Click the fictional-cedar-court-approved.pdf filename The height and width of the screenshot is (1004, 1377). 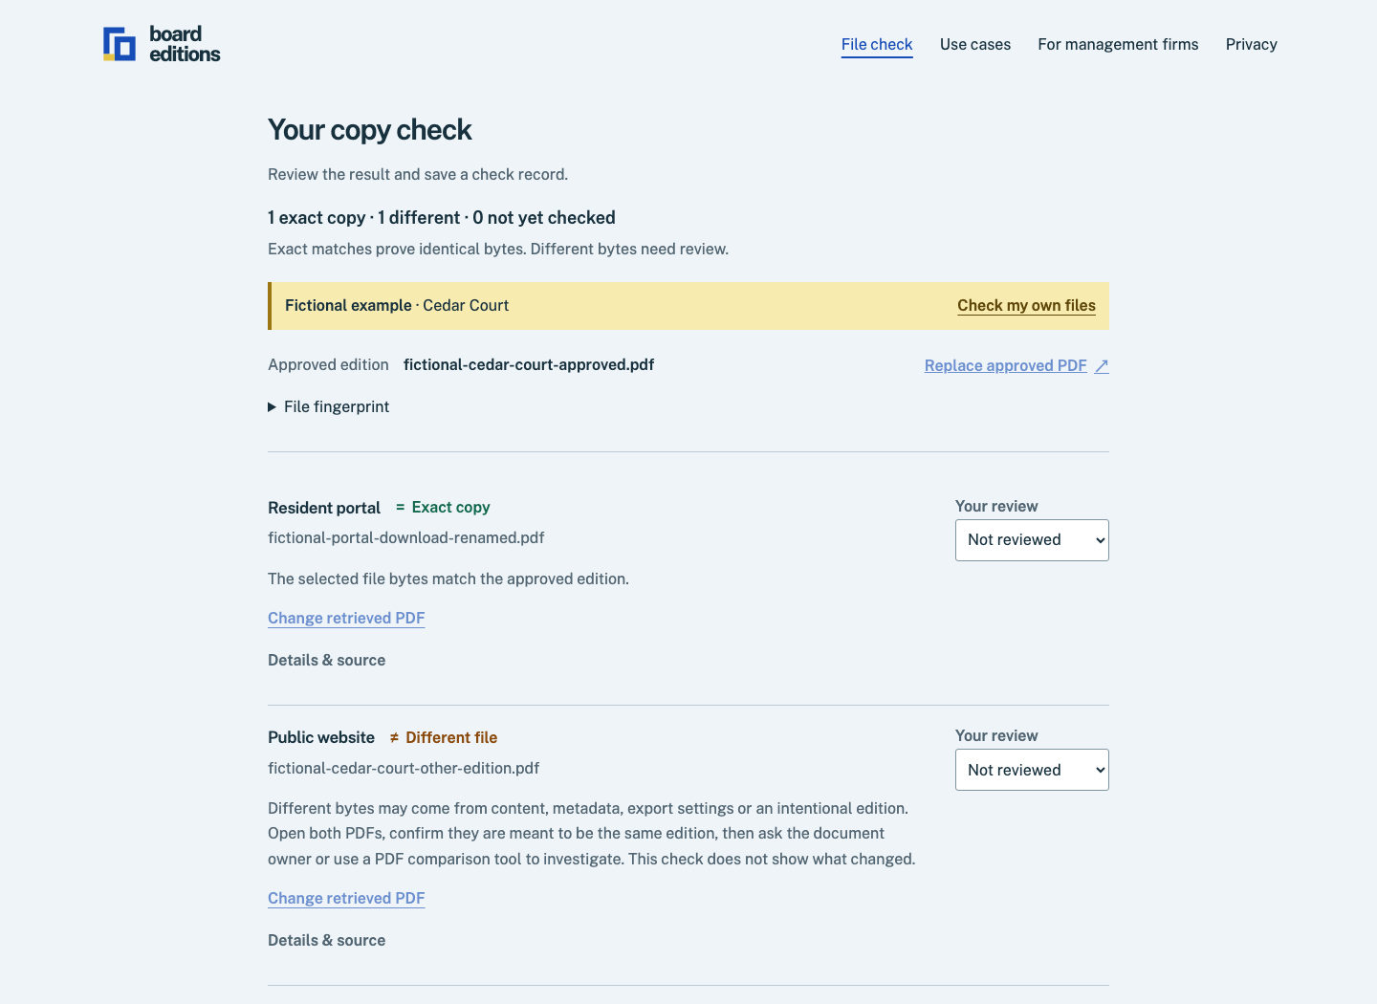(x=529, y=365)
